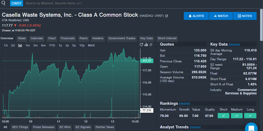263x131 pixels.
Task: Choose the 6m chart range
Action: [43, 45]
